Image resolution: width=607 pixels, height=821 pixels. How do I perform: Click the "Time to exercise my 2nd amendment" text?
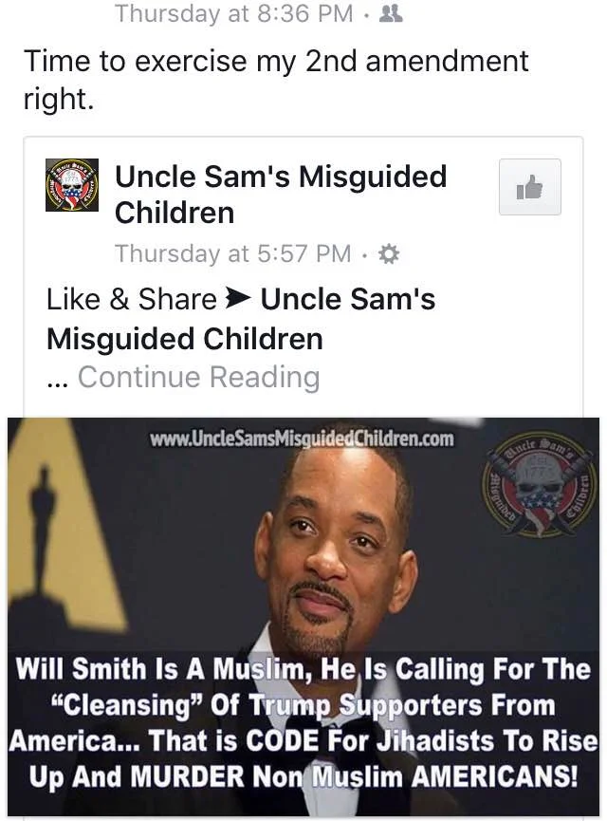(x=276, y=61)
